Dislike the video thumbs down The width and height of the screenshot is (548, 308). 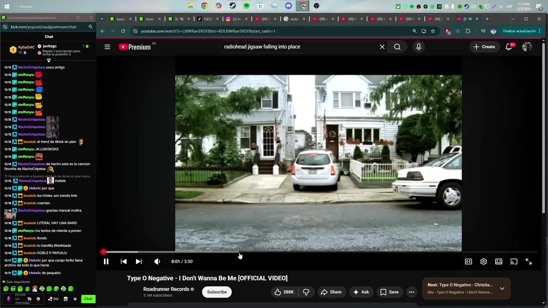point(306,292)
